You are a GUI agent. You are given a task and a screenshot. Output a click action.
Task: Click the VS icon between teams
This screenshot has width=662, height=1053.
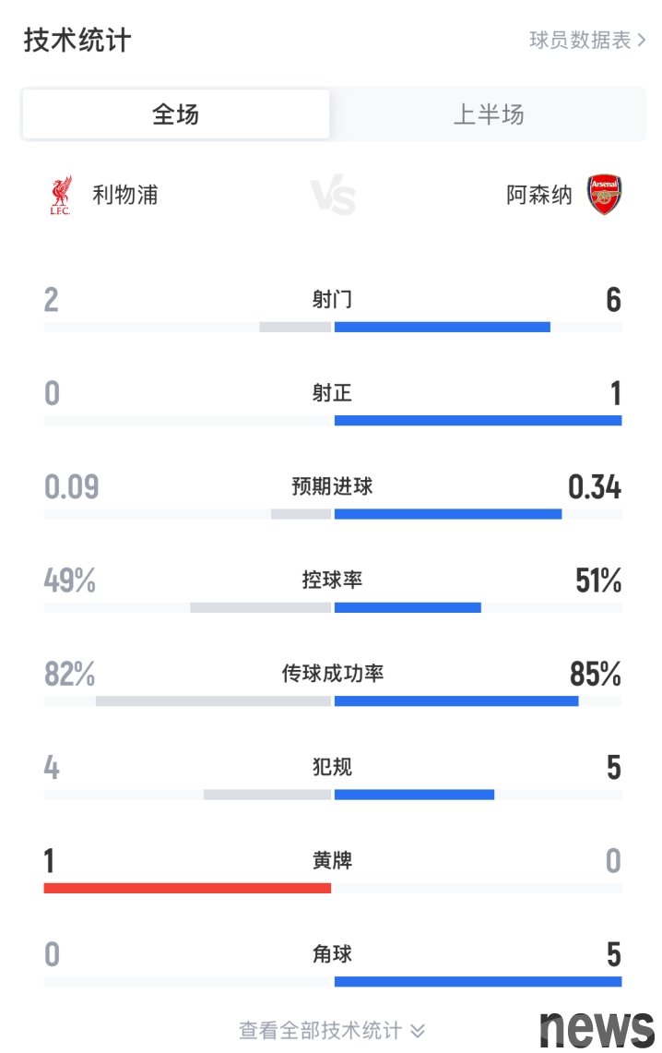(333, 196)
